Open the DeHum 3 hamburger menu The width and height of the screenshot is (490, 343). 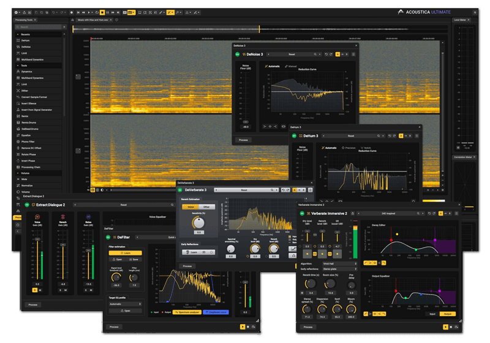click(417, 136)
